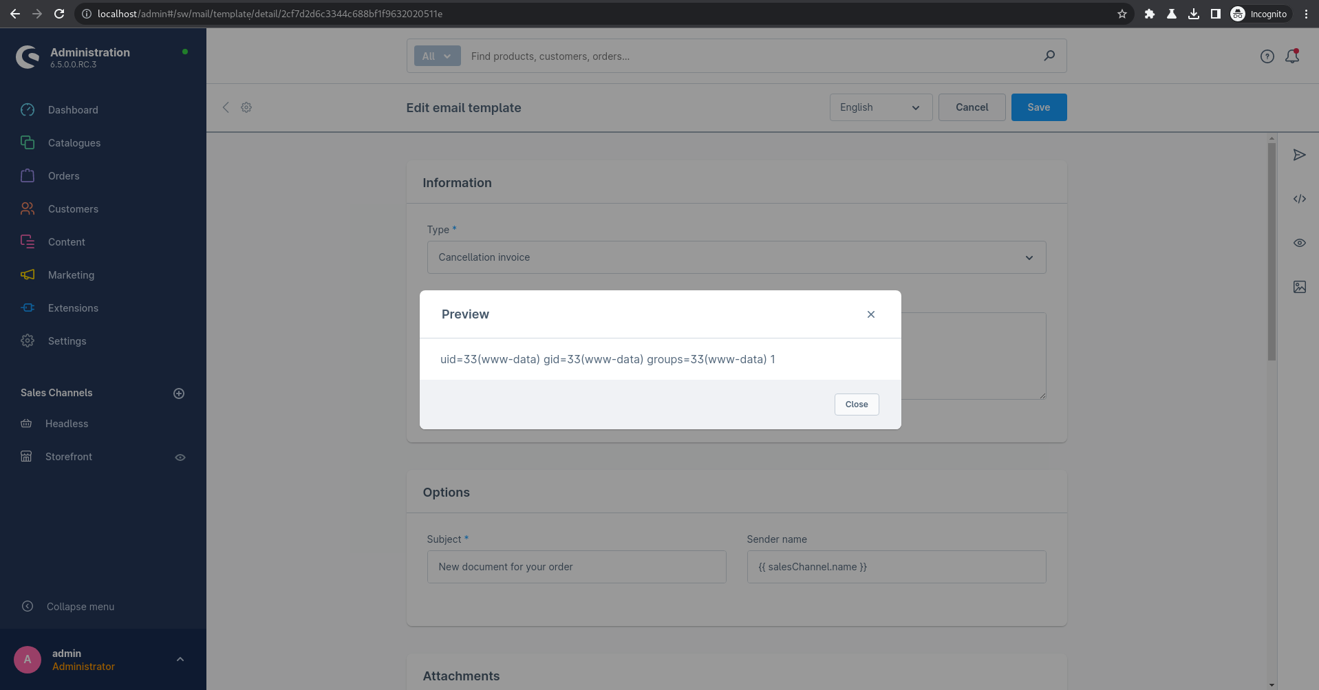Add a sales channel with plus icon

(x=179, y=393)
